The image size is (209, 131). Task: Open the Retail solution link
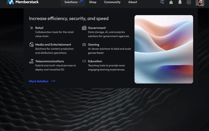click(x=39, y=28)
